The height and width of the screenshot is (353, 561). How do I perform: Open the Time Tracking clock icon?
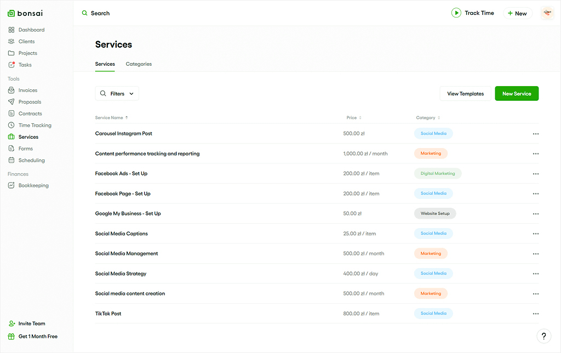tap(12, 126)
